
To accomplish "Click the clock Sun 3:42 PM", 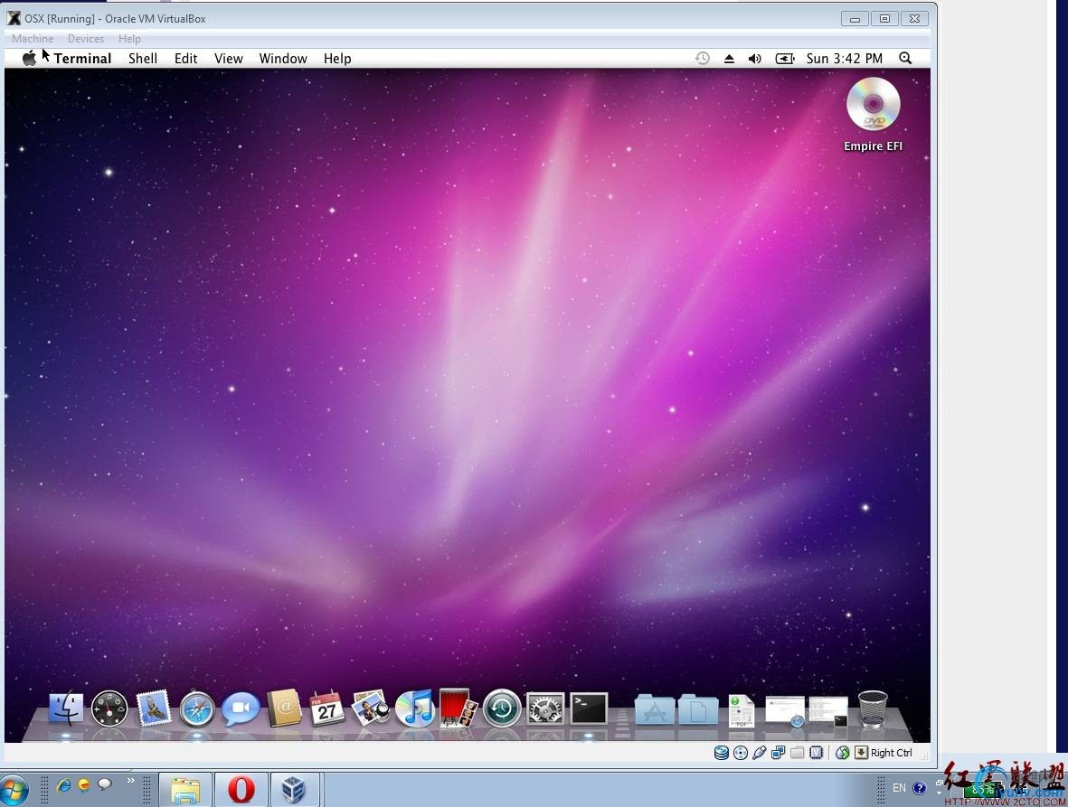I will pyautogui.click(x=845, y=59).
